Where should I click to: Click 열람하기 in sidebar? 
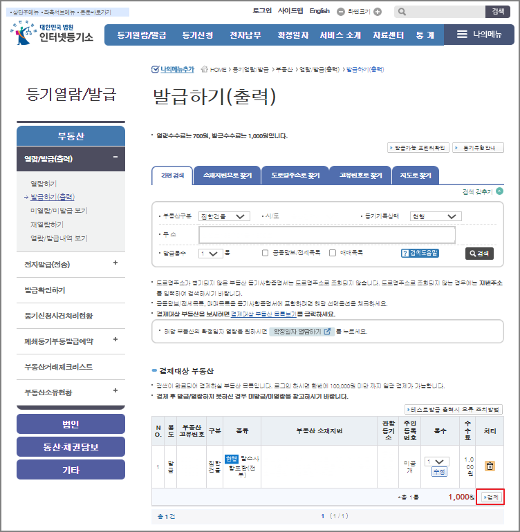44,184
